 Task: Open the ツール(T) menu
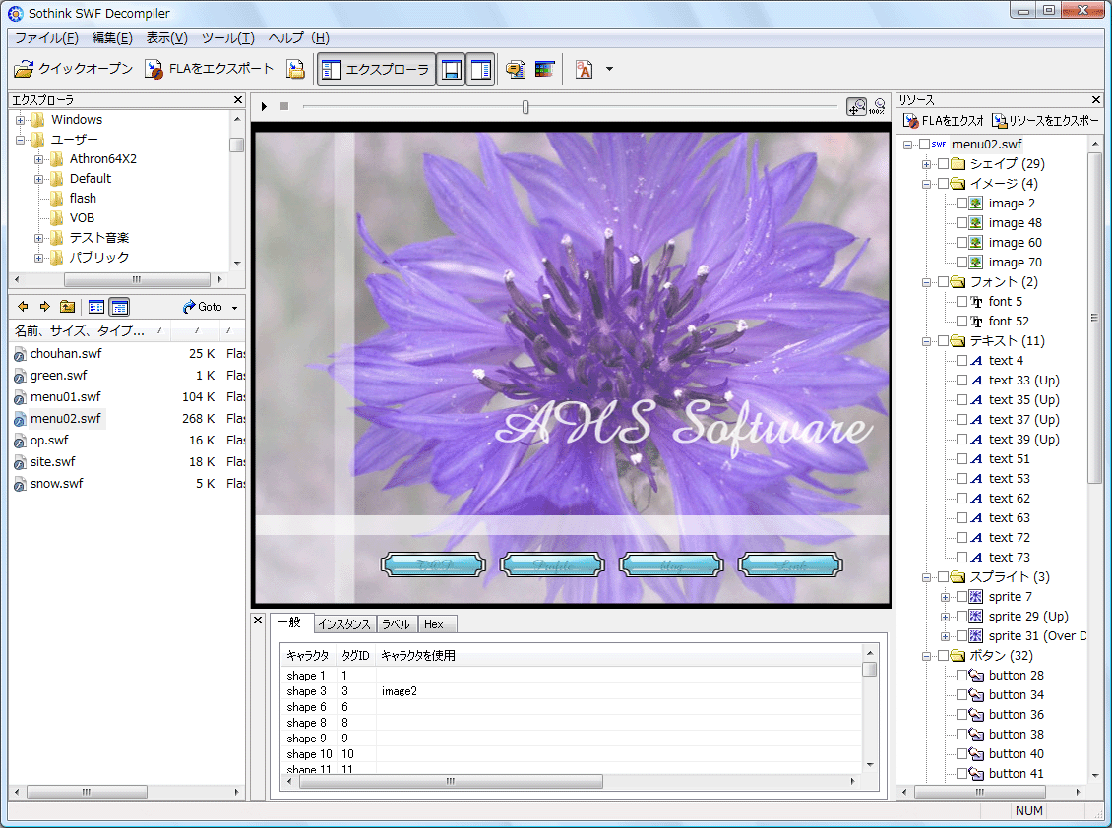(227, 38)
